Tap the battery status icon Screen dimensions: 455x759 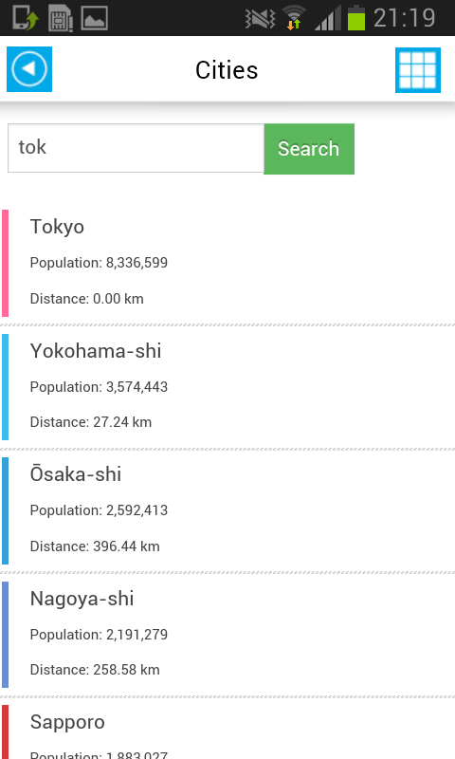coord(356,17)
